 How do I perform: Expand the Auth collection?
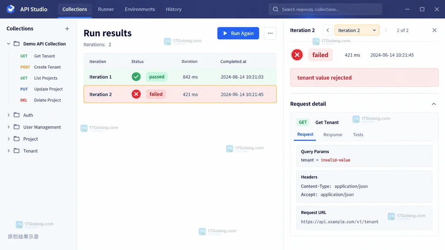pos(9,115)
